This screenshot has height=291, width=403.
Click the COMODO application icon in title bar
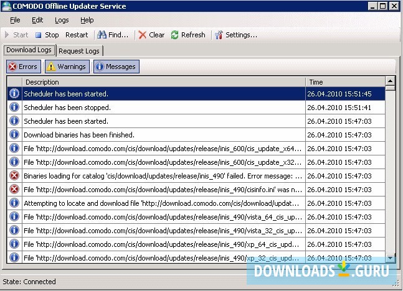(x=6, y=6)
